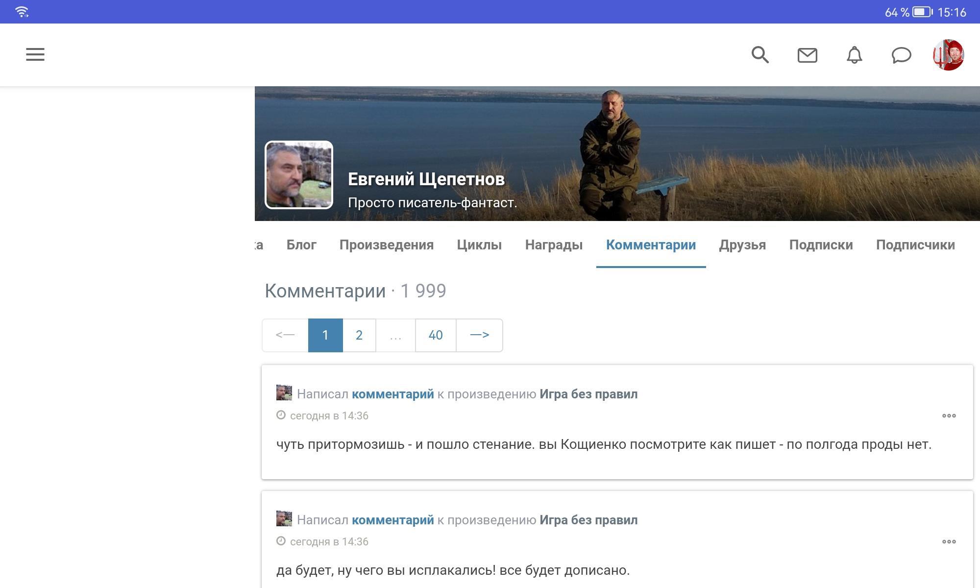Open комментарий link in first comment

pos(392,394)
